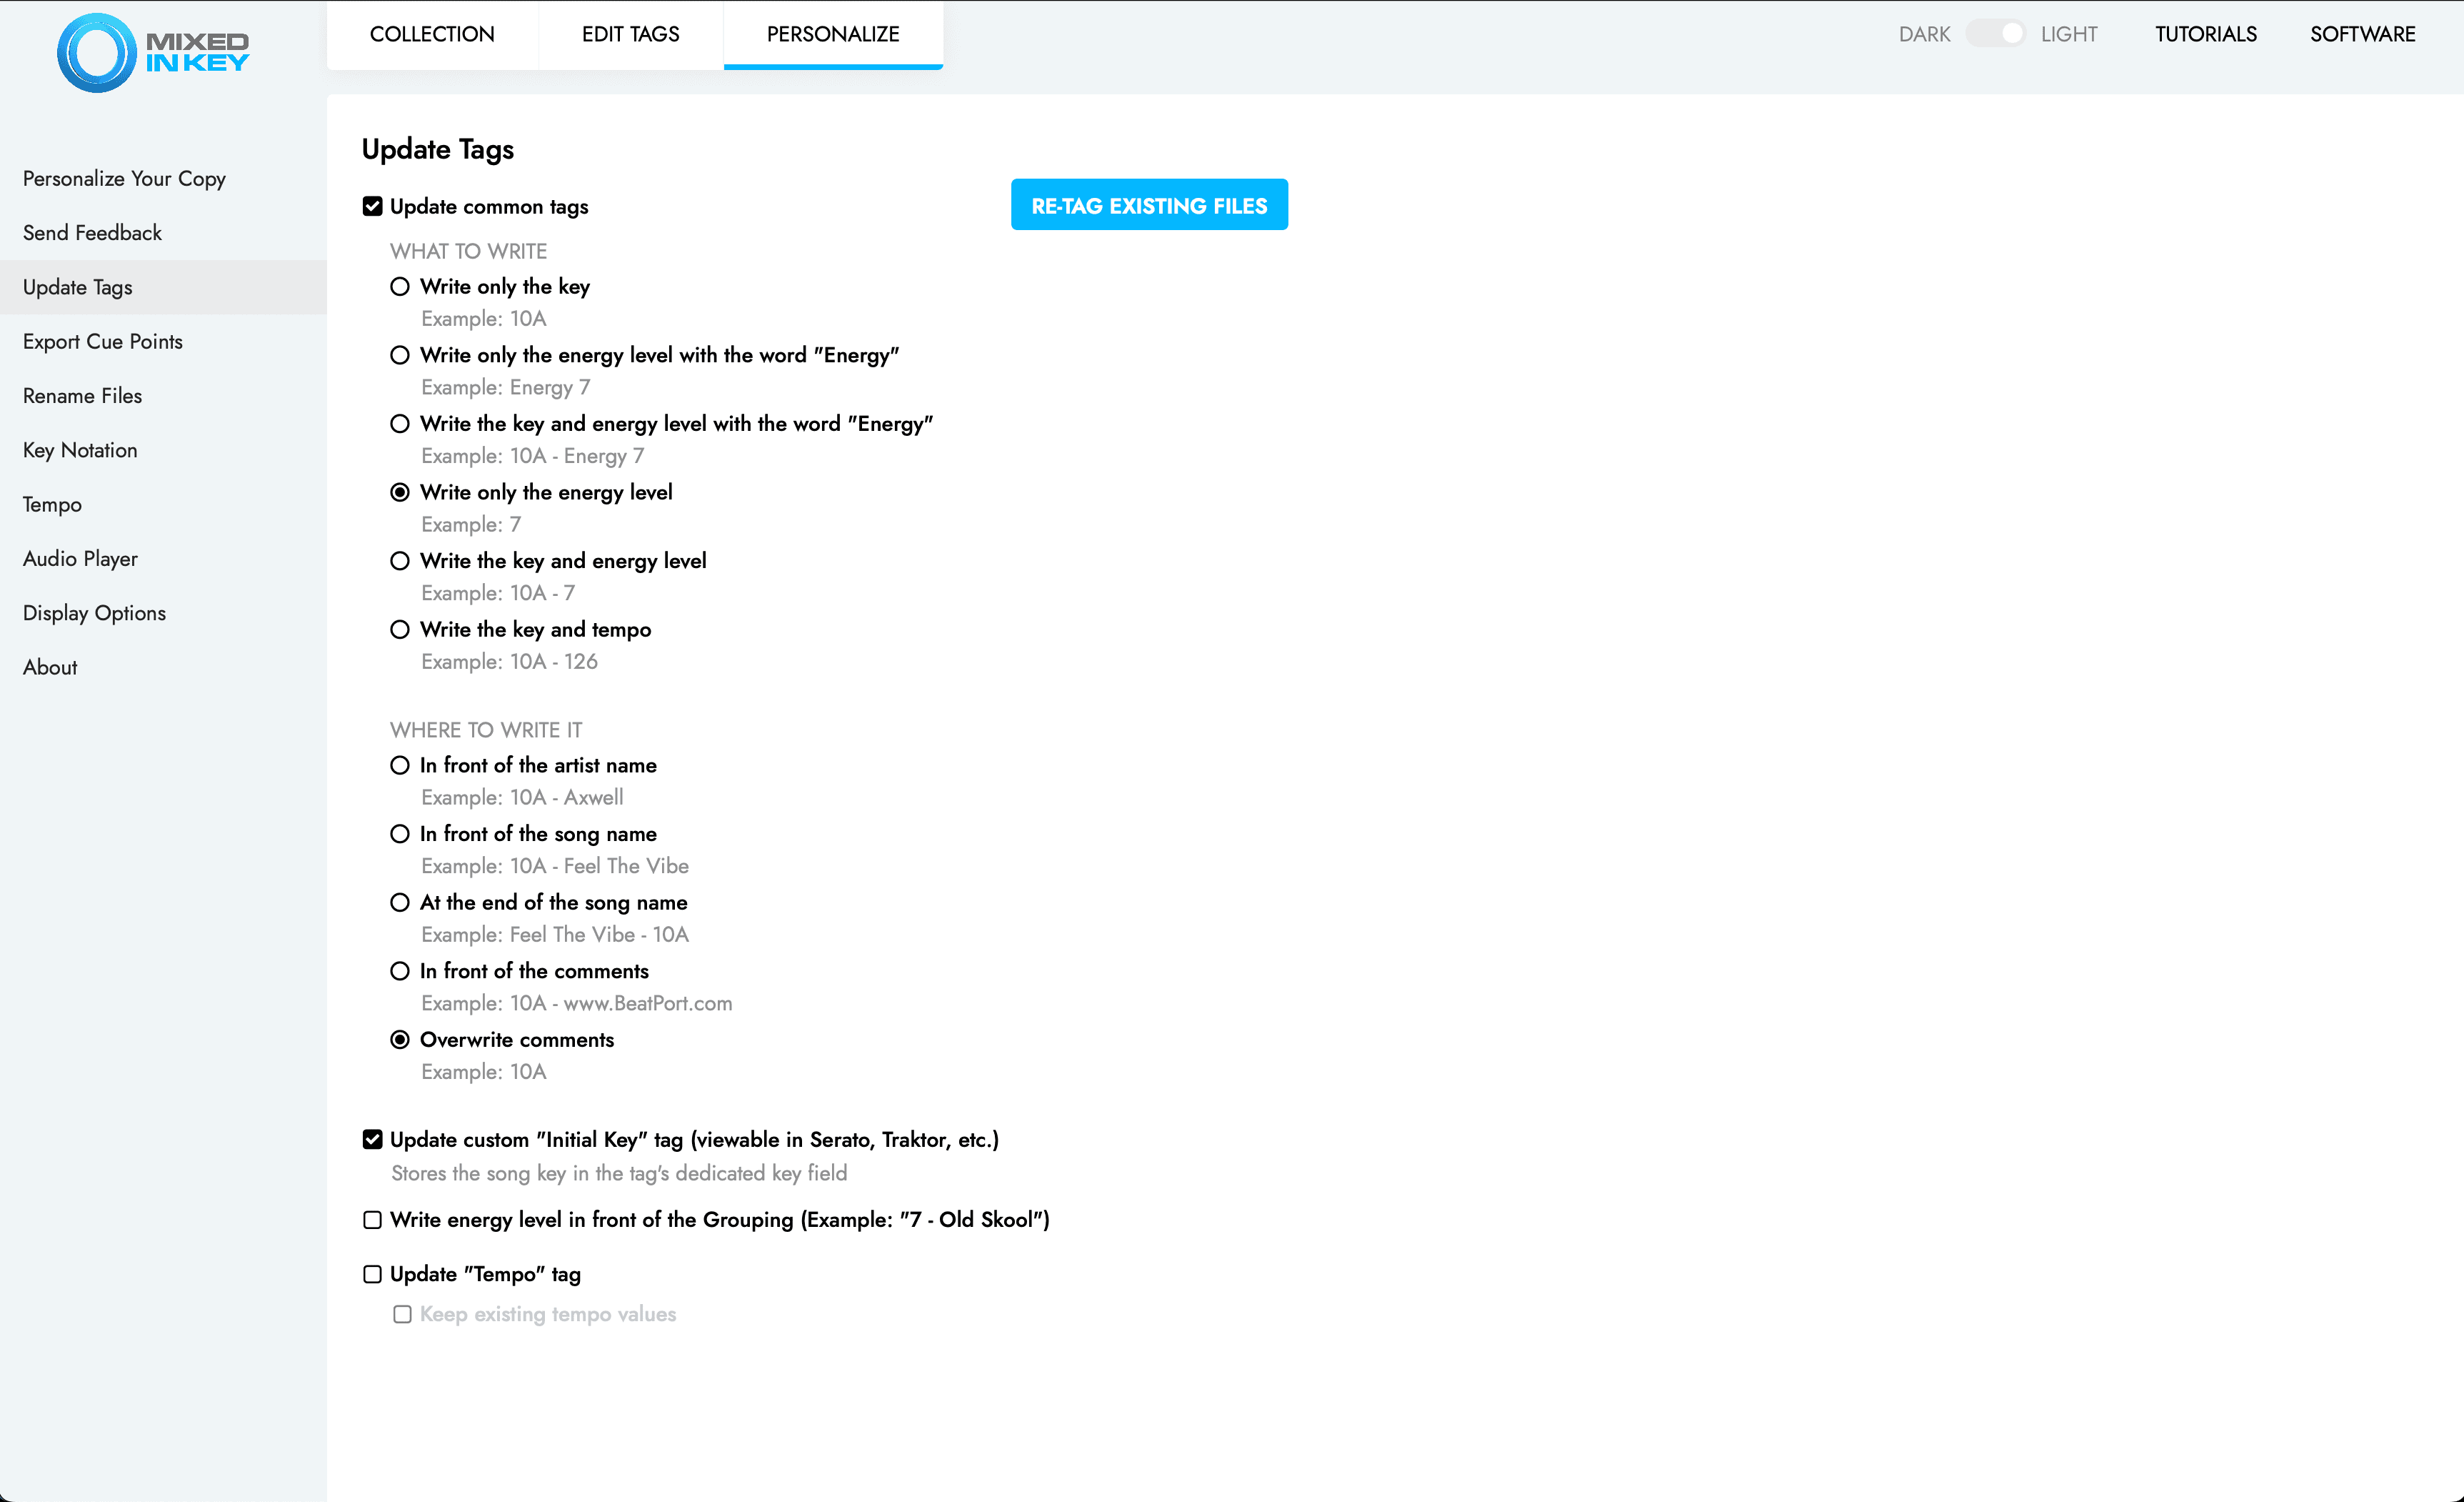Select In front of the song name
Screen dimensions: 2464x1502
(400, 834)
